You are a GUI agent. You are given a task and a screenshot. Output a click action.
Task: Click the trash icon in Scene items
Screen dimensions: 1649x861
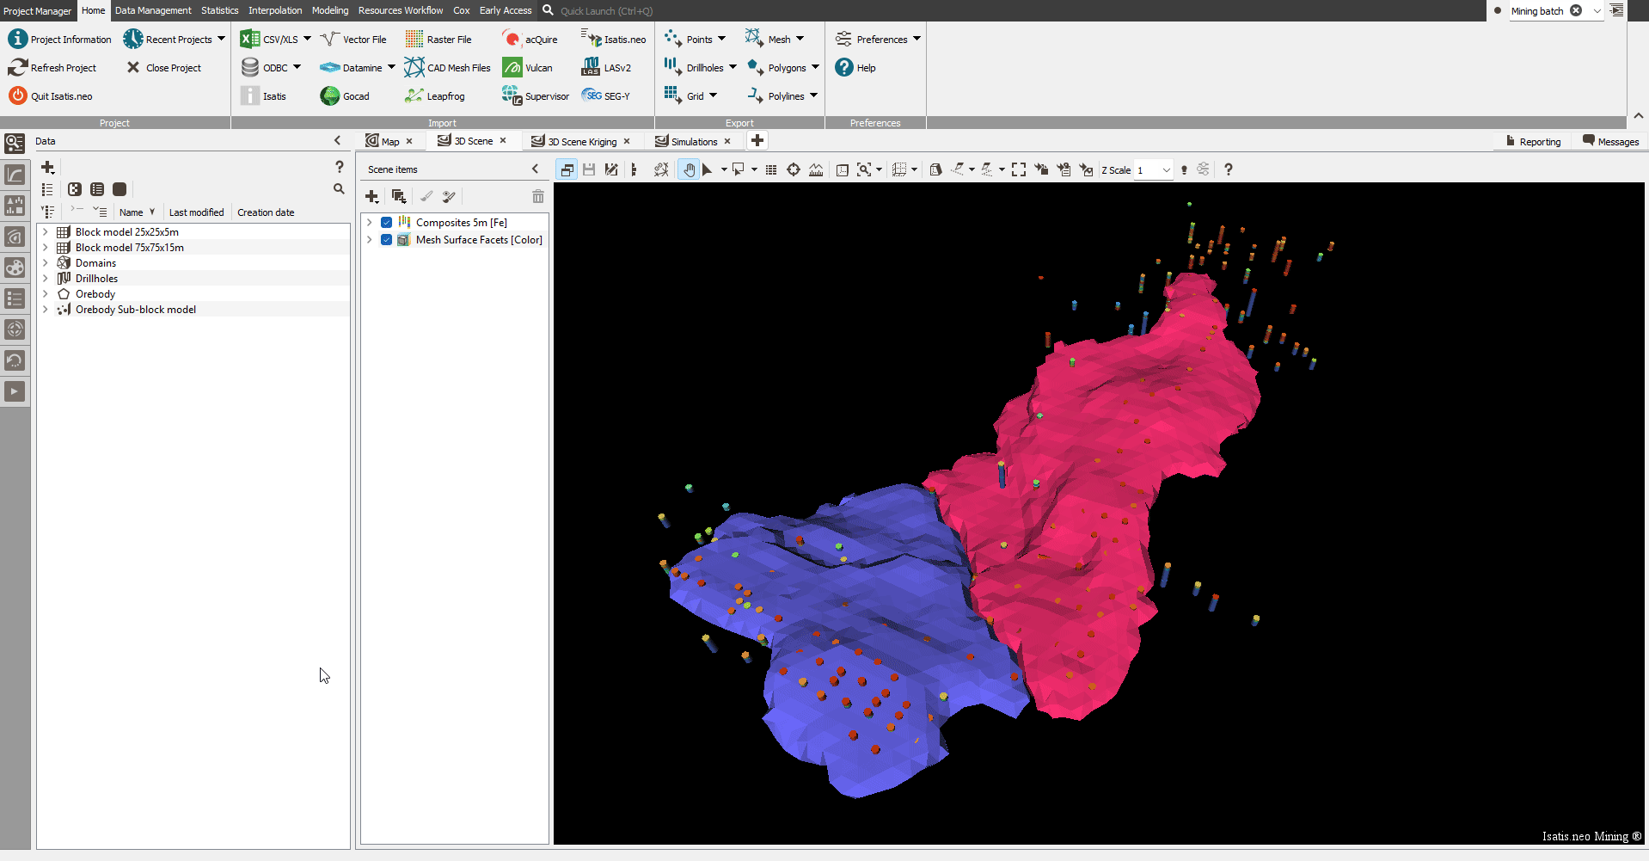537,197
